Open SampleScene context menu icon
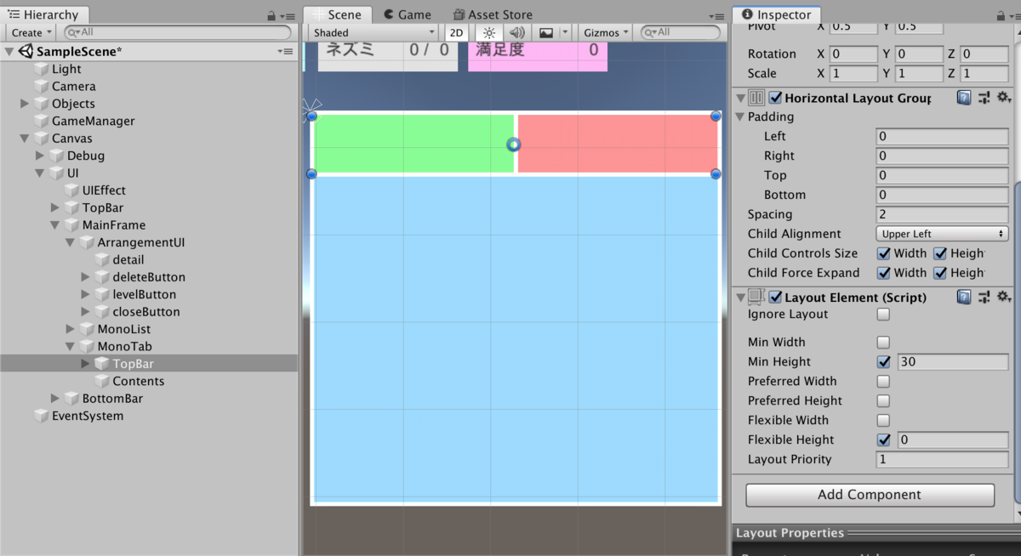Viewport: 1021px width, 556px height. pos(285,51)
